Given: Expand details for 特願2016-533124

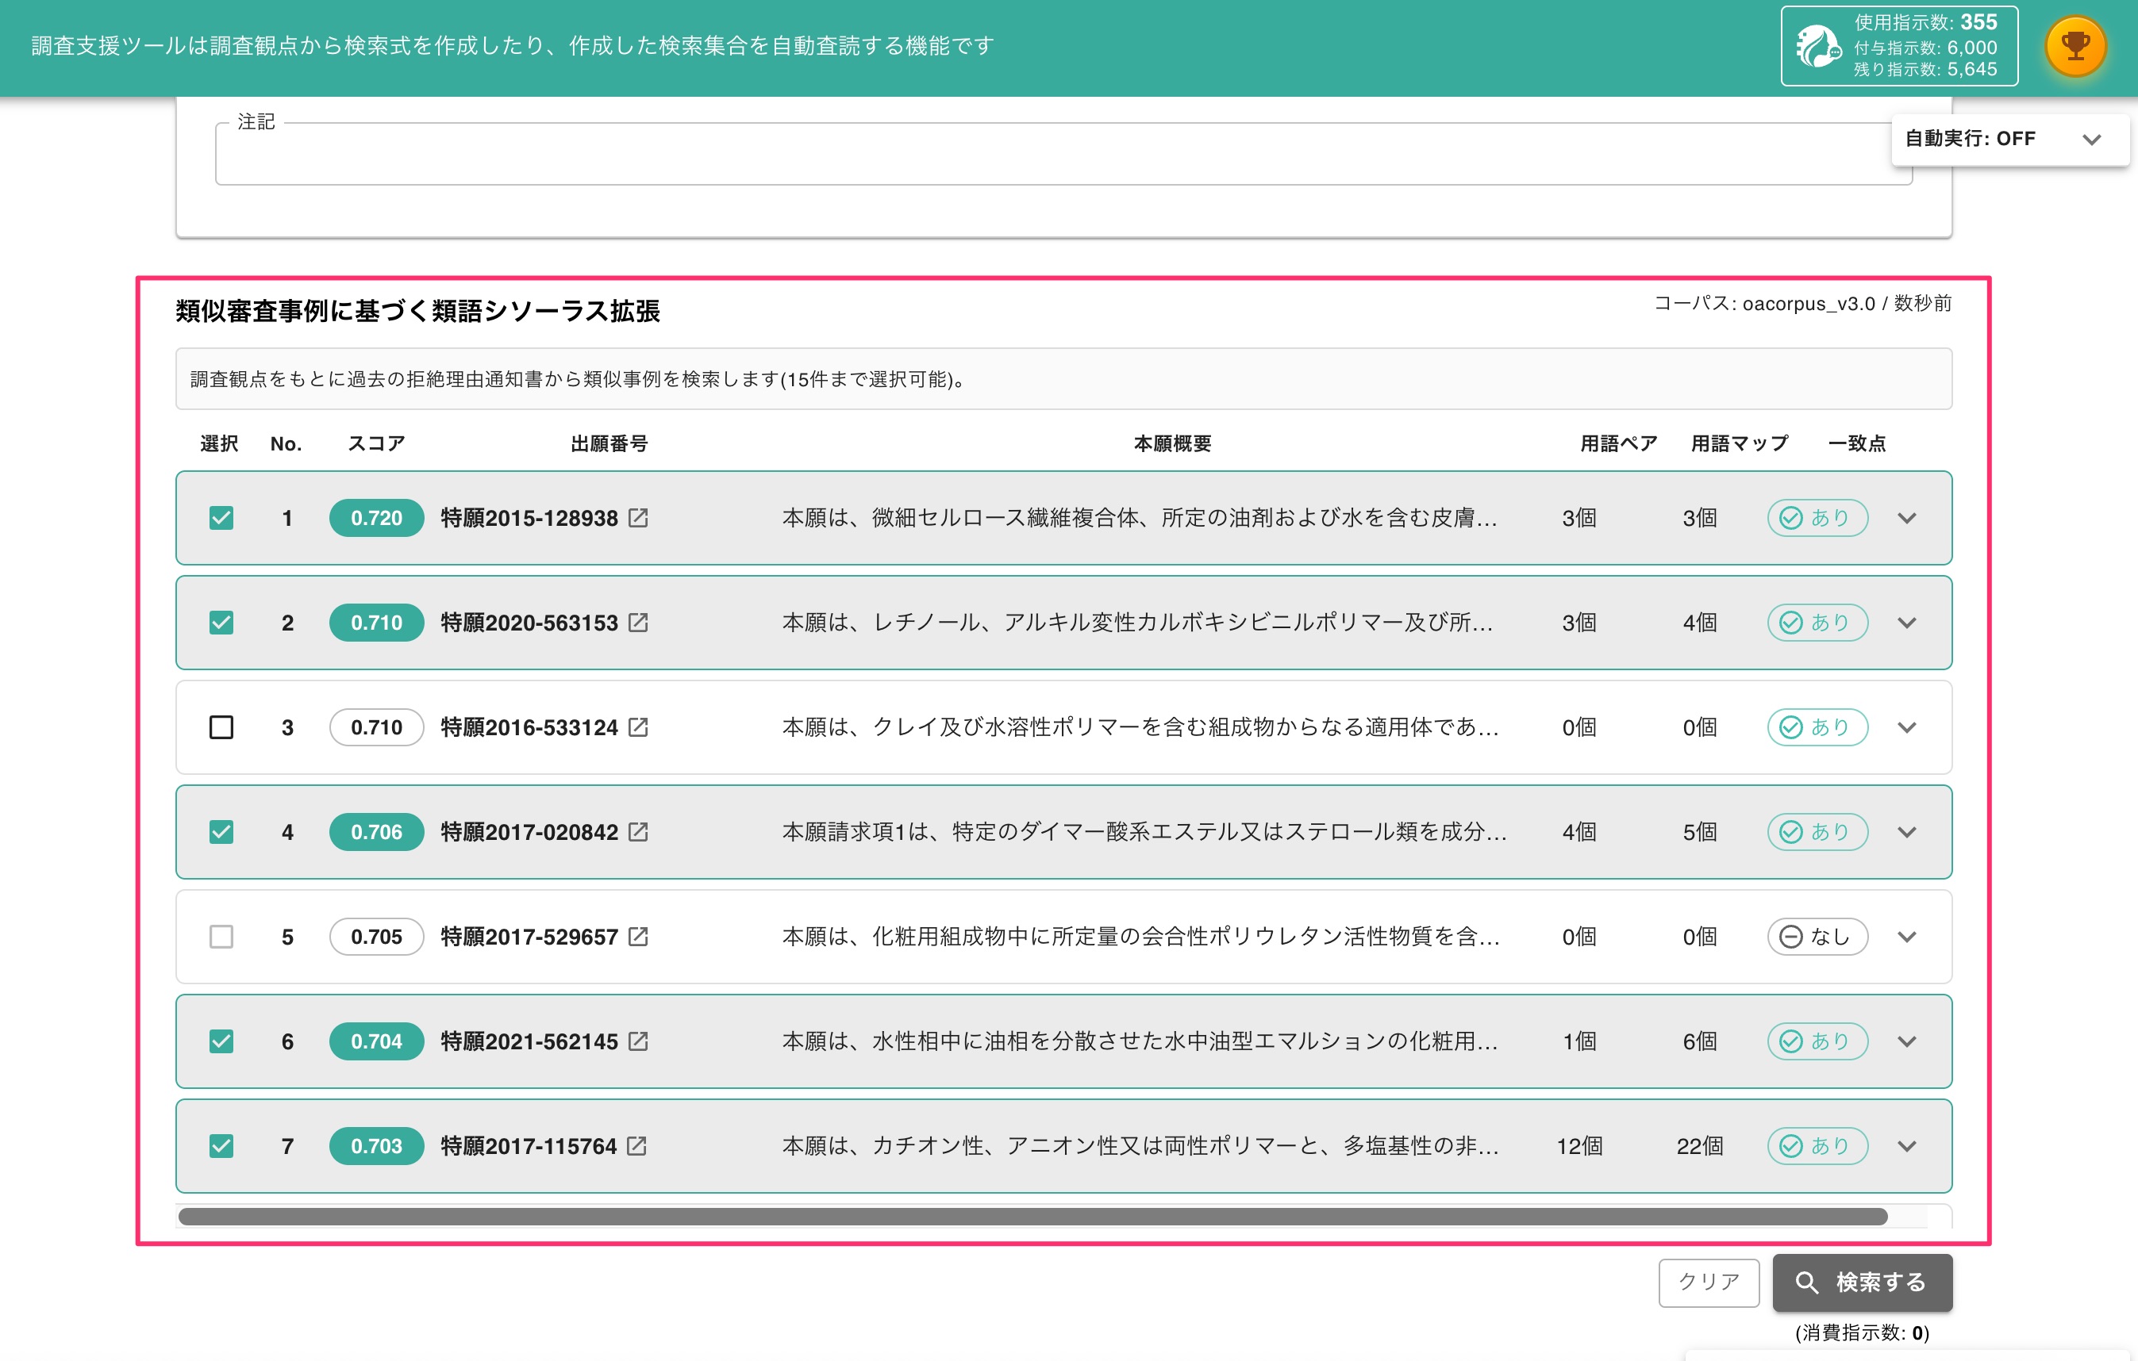Looking at the screenshot, I should [1906, 727].
